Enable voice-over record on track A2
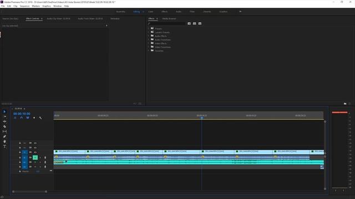This screenshot has width=355, height=199. click(x=45, y=162)
